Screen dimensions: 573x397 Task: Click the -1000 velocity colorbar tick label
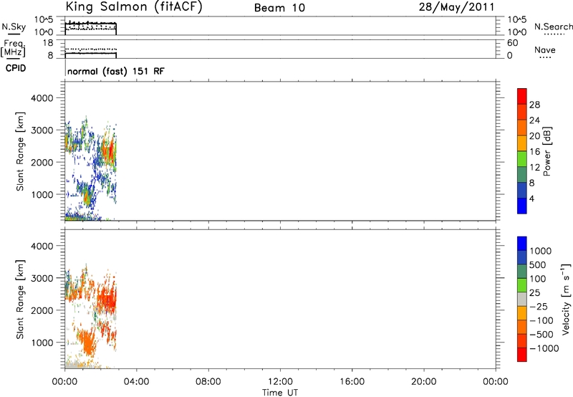pyautogui.click(x=544, y=348)
